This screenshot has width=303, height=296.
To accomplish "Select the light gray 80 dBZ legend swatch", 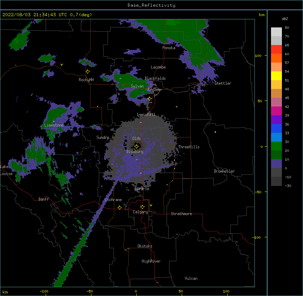I will click(x=276, y=32).
